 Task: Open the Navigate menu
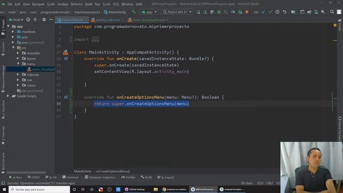38,4
